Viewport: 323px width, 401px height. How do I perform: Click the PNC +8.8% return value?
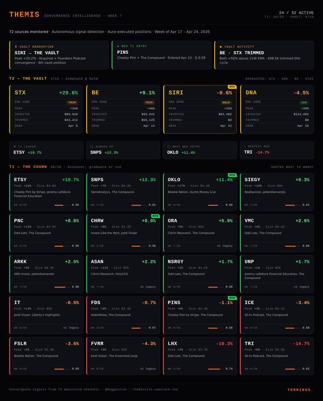71,221
